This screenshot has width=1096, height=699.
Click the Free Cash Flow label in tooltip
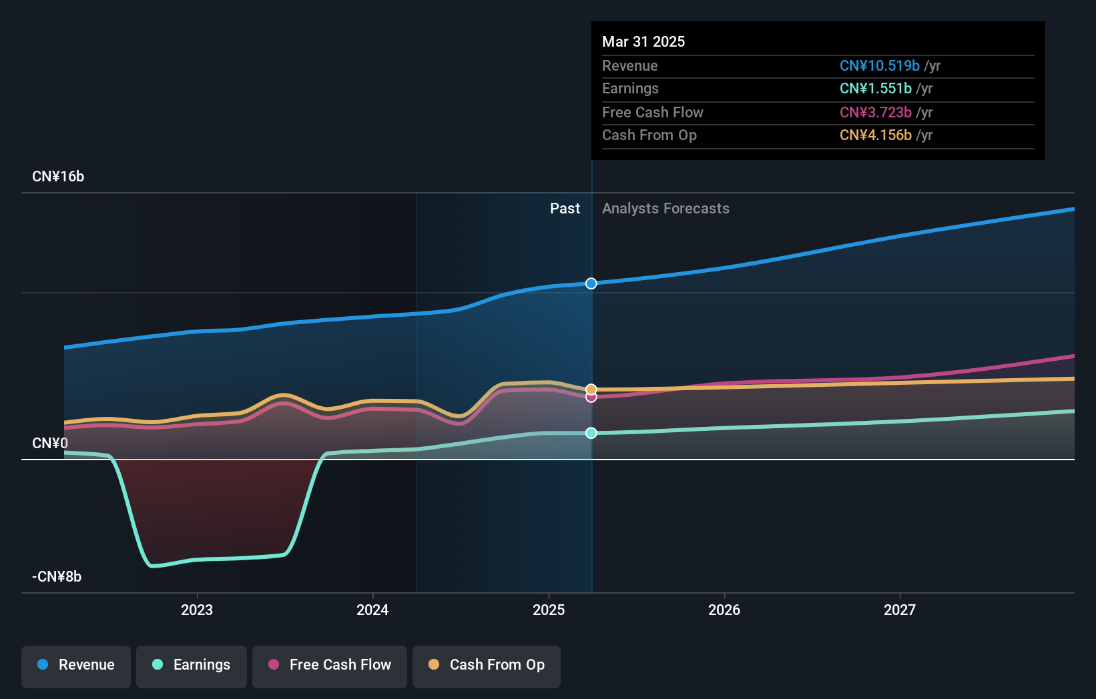coord(653,113)
